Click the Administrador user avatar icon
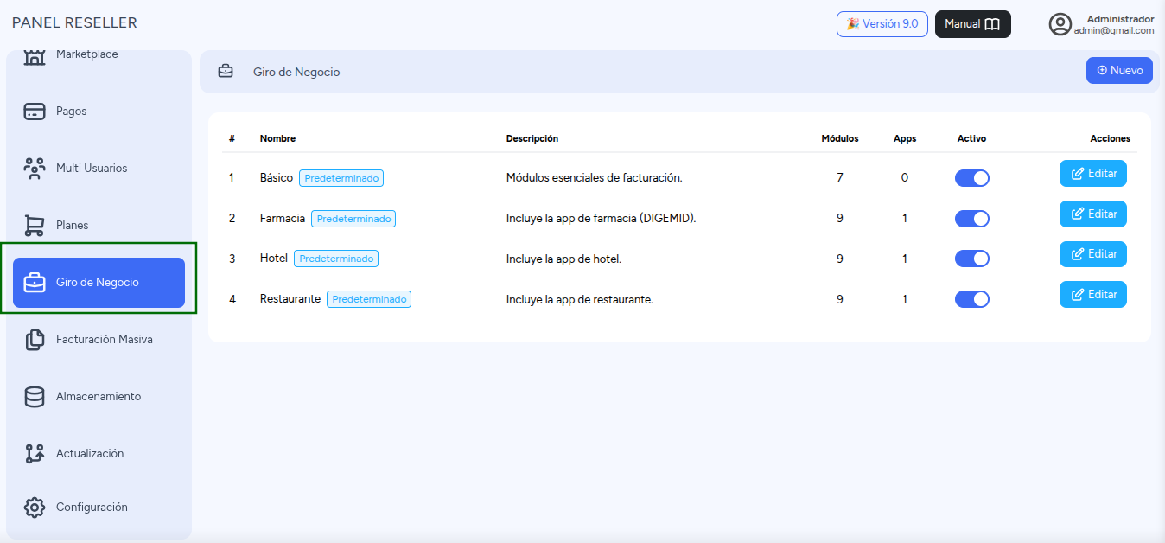This screenshot has height=543, width=1165. click(1060, 24)
